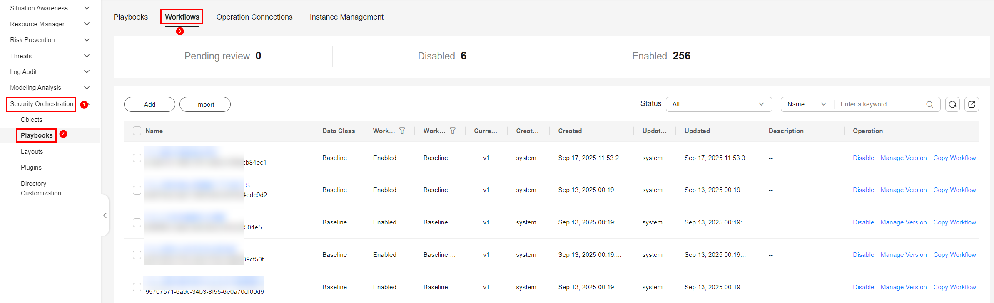
Task: Check the third workflow row checkbox
Action: tap(137, 222)
